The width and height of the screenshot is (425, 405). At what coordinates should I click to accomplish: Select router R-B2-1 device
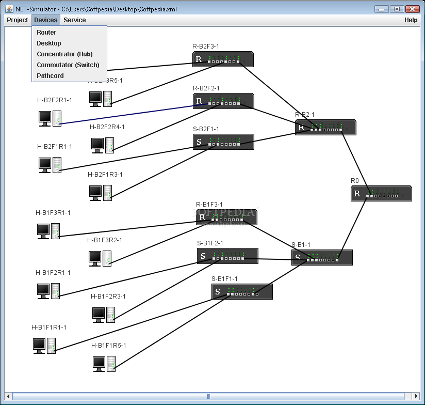click(325, 127)
